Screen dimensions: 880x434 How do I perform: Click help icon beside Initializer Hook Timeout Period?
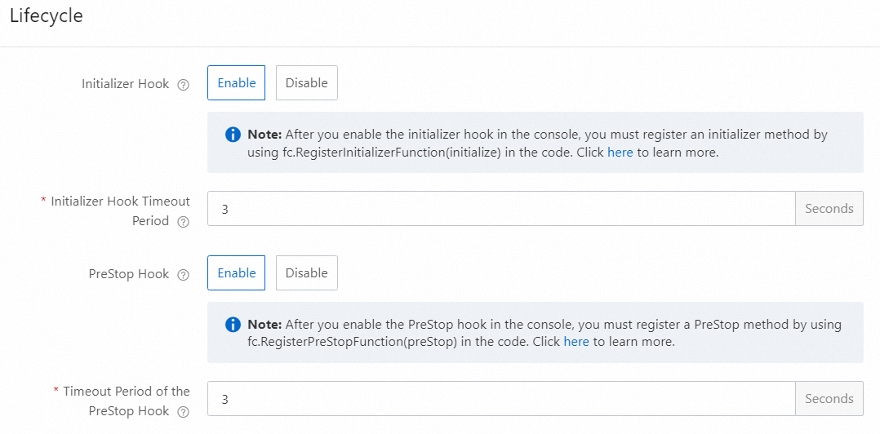point(184,222)
